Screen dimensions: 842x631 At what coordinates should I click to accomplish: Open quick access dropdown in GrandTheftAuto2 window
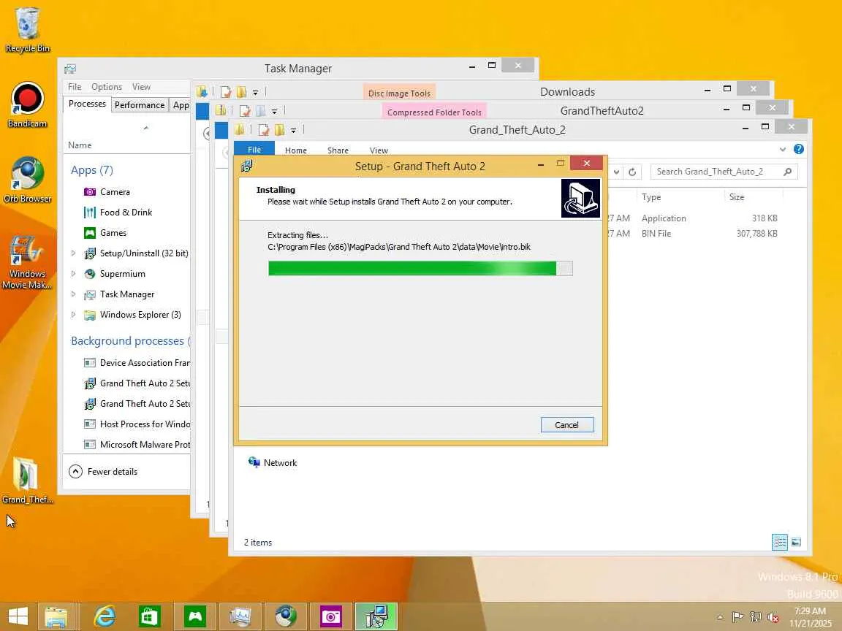[274, 111]
